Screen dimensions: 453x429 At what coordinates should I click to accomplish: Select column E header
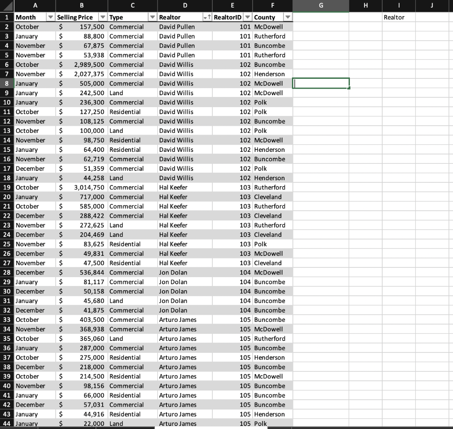tap(232, 5)
